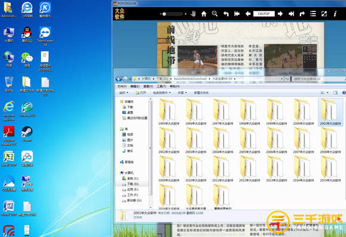The height and width of the screenshot is (237, 346).
Task: Click BaiduNetdiskDownload in the address path
Action: click(x=190, y=79)
